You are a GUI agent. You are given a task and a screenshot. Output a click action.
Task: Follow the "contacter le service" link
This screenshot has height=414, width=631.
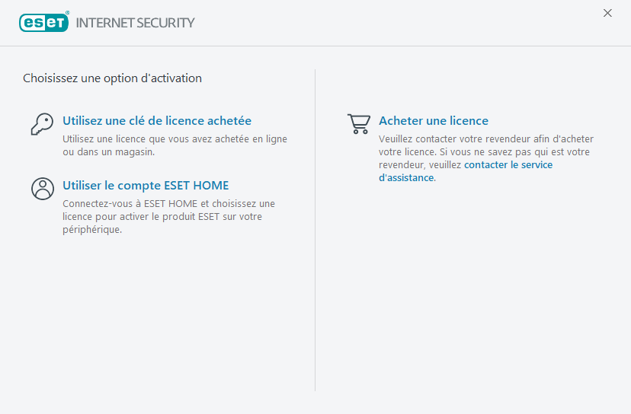pos(508,165)
